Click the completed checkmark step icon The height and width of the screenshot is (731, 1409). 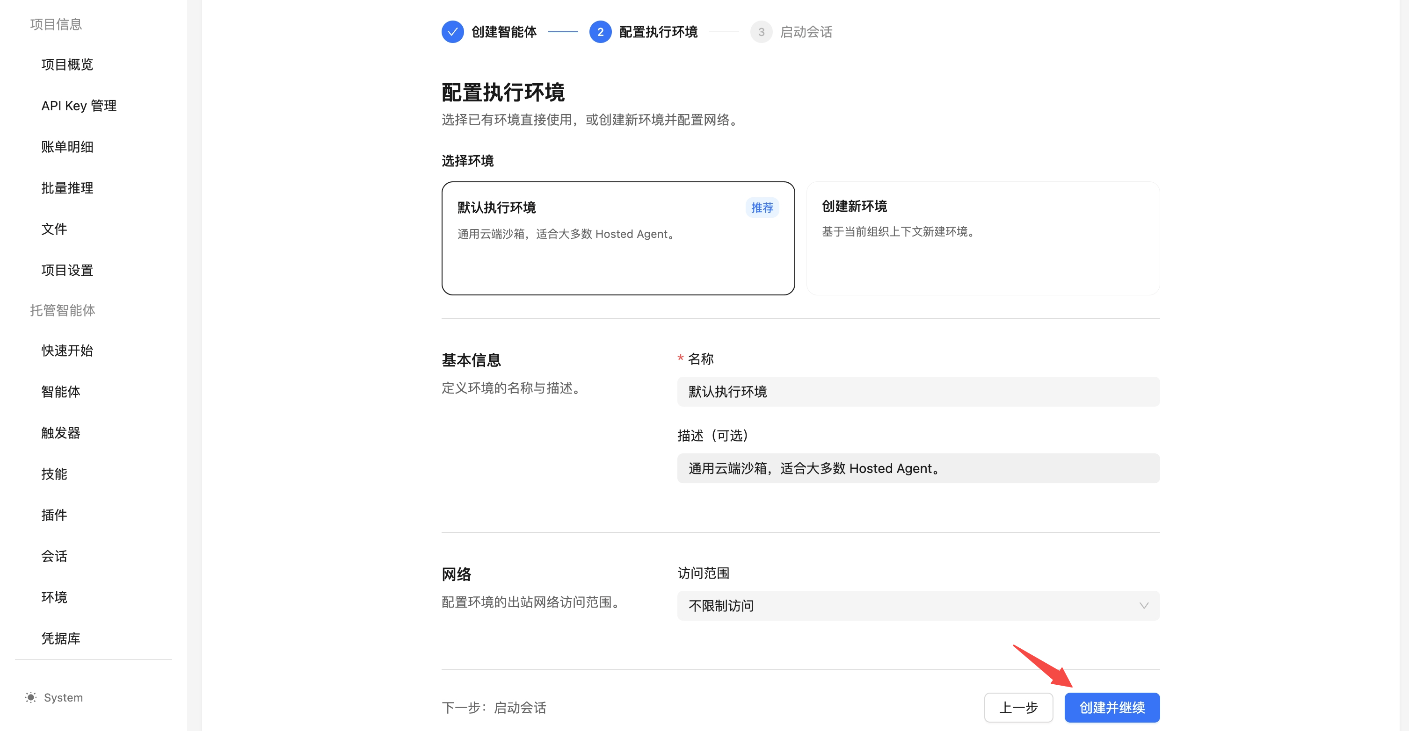click(452, 32)
